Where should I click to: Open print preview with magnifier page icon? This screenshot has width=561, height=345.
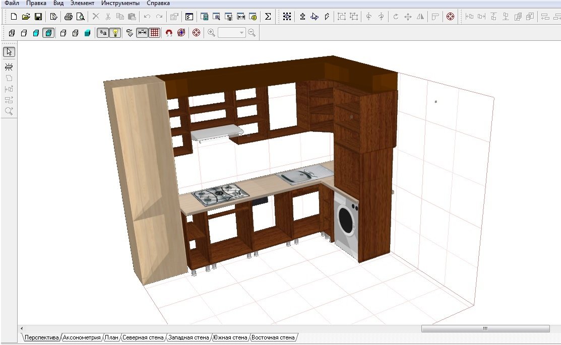click(x=81, y=17)
